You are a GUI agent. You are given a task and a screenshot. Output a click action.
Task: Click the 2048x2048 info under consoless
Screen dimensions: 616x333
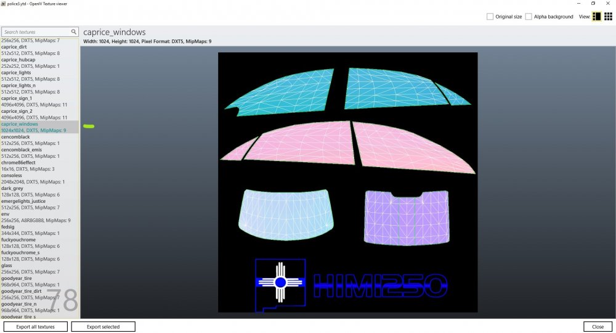(33, 182)
